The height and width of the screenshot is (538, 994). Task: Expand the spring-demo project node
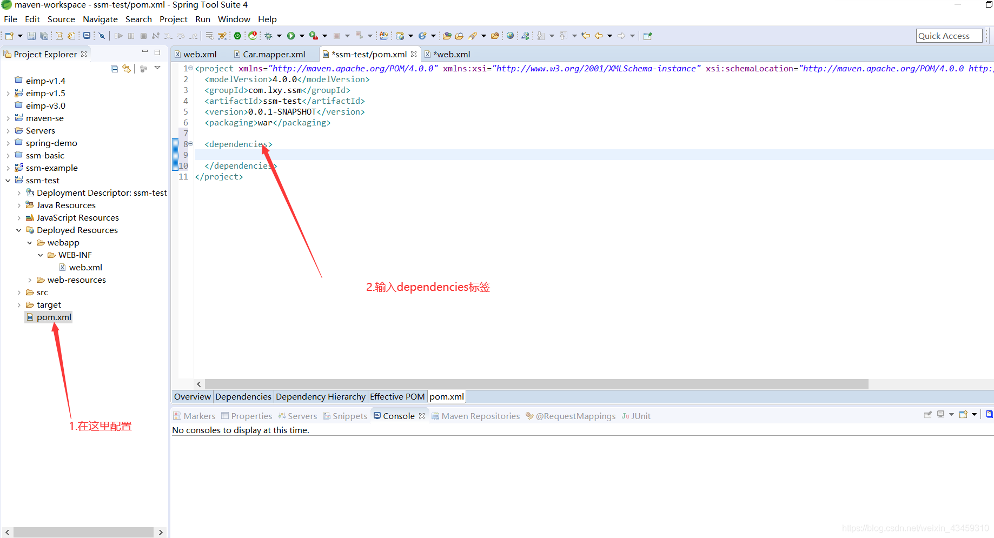tap(8, 143)
